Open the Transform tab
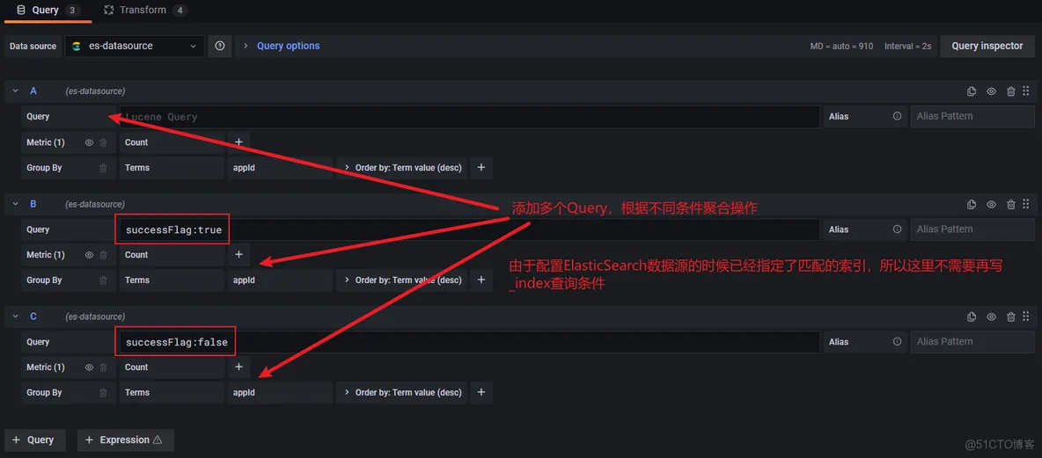 [x=145, y=11]
